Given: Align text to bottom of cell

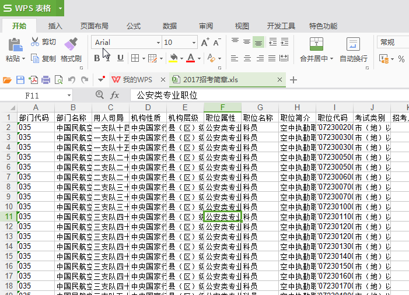Looking at the screenshot, I should coord(258,42).
